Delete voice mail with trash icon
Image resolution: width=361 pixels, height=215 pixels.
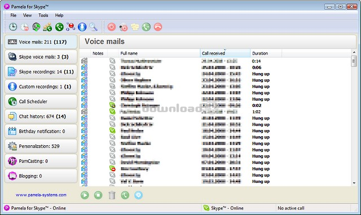[x=112, y=195]
